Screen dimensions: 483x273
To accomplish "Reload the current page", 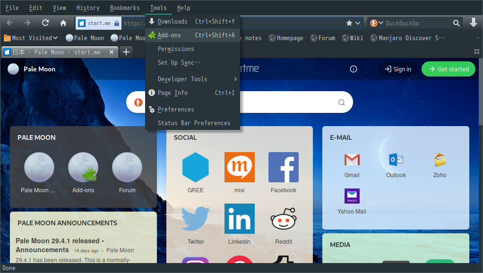I will point(45,23).
